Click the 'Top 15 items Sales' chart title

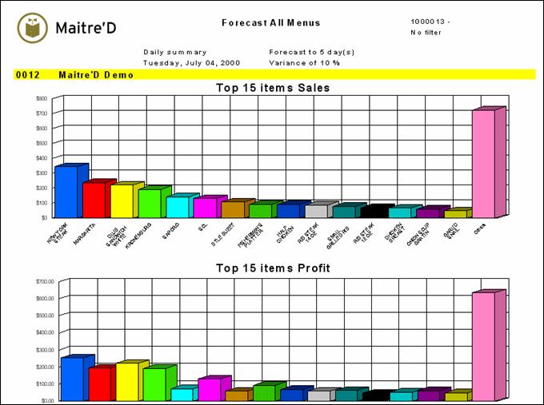point(273,88)
